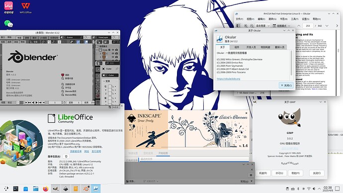Click the Inkscape icon in the taskbar
343x193 pixels.
[x=66, y=189]
